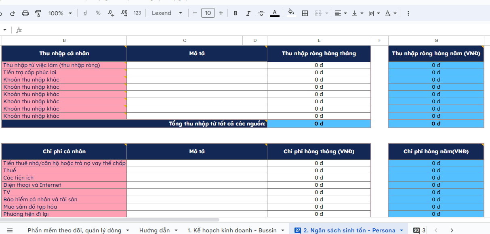Click 'Chi phí hàng tháng (VNĐ)' header cell

(319, 151)
